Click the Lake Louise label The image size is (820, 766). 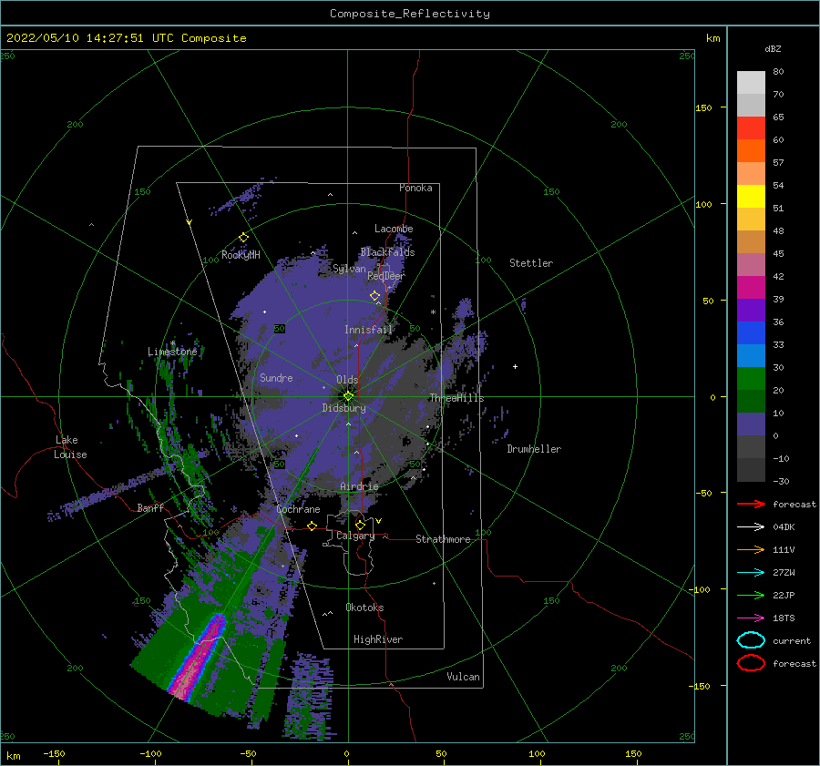coord(70,447)
